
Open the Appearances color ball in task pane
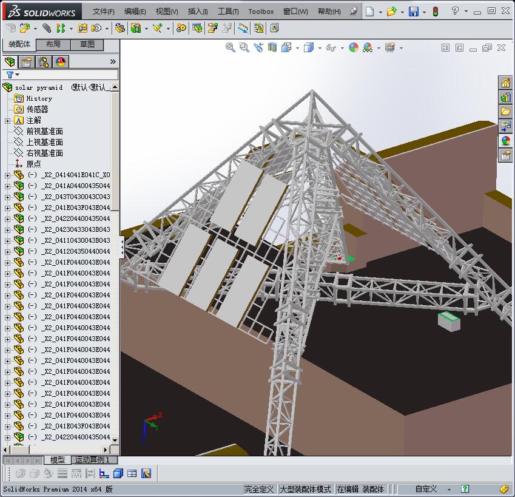[x=505, y=140]
